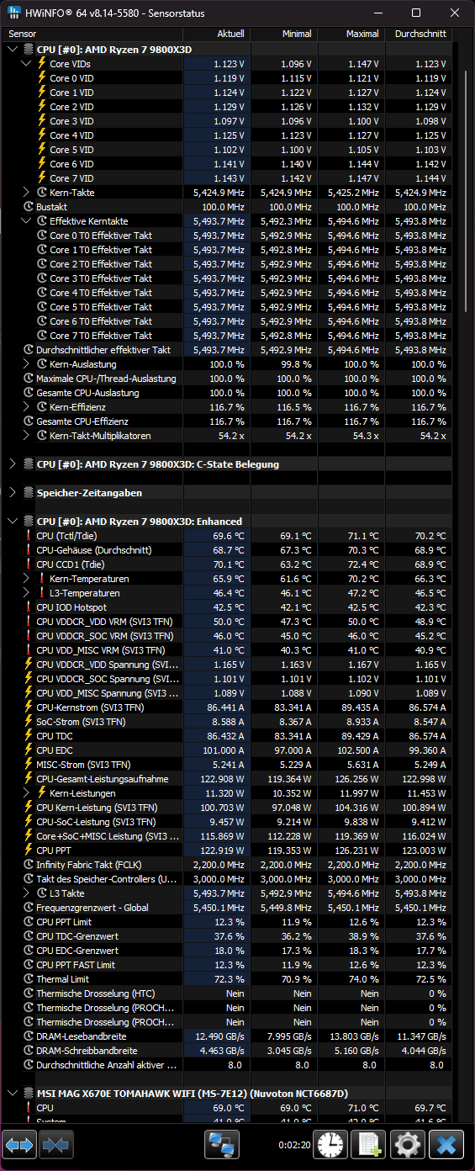Expand the C-State Belegung group
Viewport: 475px width, 1171px height.
click(13, 464)
